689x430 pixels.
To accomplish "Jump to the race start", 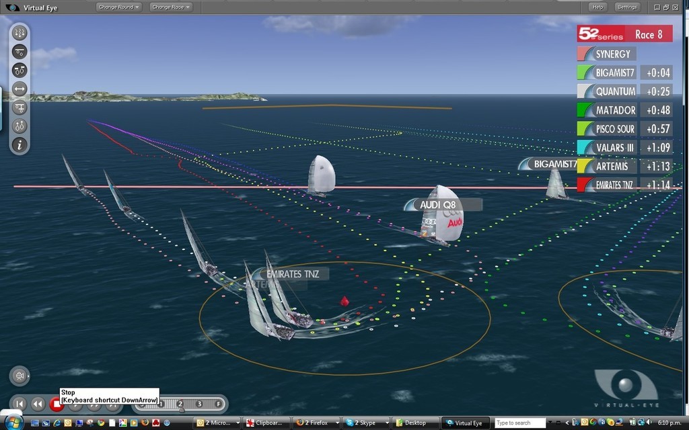I will pos(20,404).
